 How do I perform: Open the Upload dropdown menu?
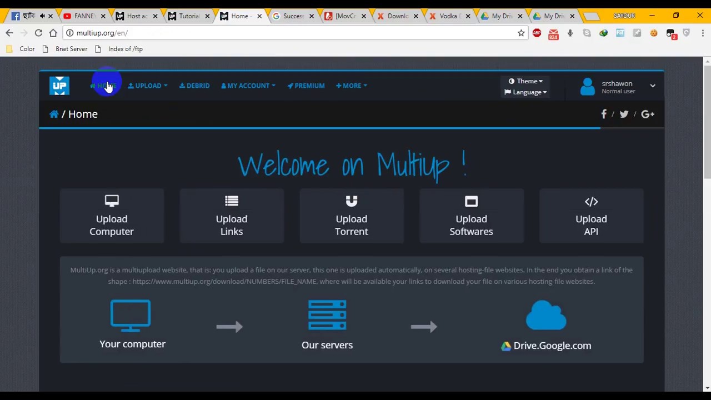(148, 86)
